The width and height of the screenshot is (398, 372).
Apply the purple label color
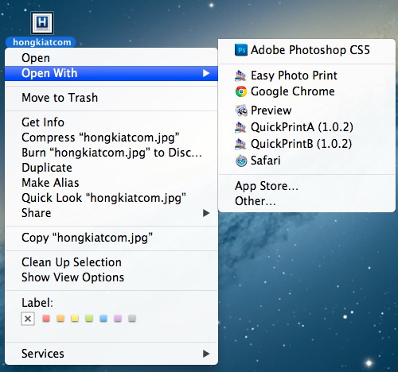[x=118, y=318]
